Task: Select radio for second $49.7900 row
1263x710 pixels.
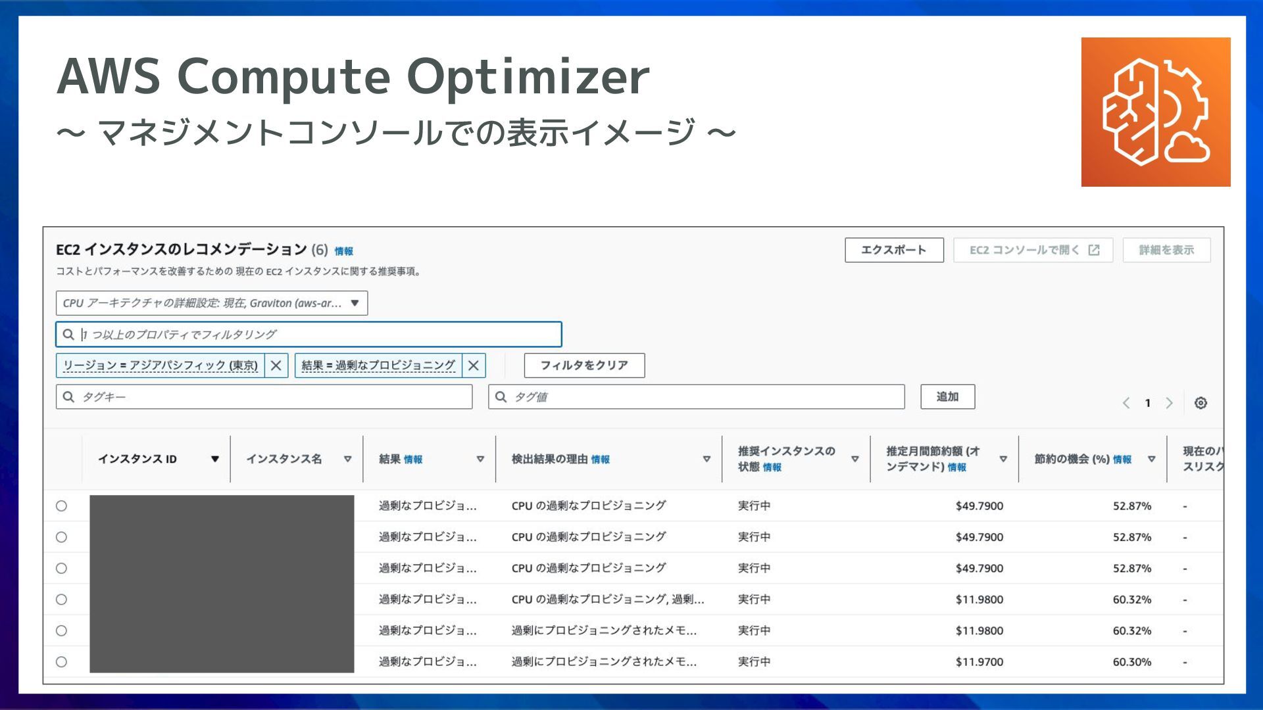Action: 61,537
